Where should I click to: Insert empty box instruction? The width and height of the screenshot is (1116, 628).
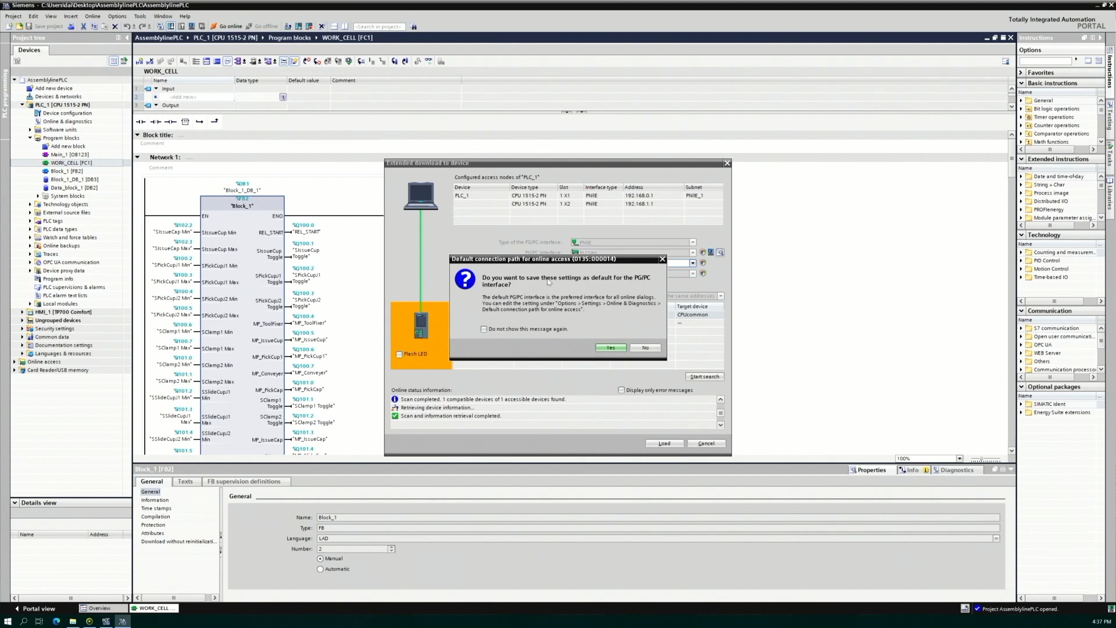[185, 122]
